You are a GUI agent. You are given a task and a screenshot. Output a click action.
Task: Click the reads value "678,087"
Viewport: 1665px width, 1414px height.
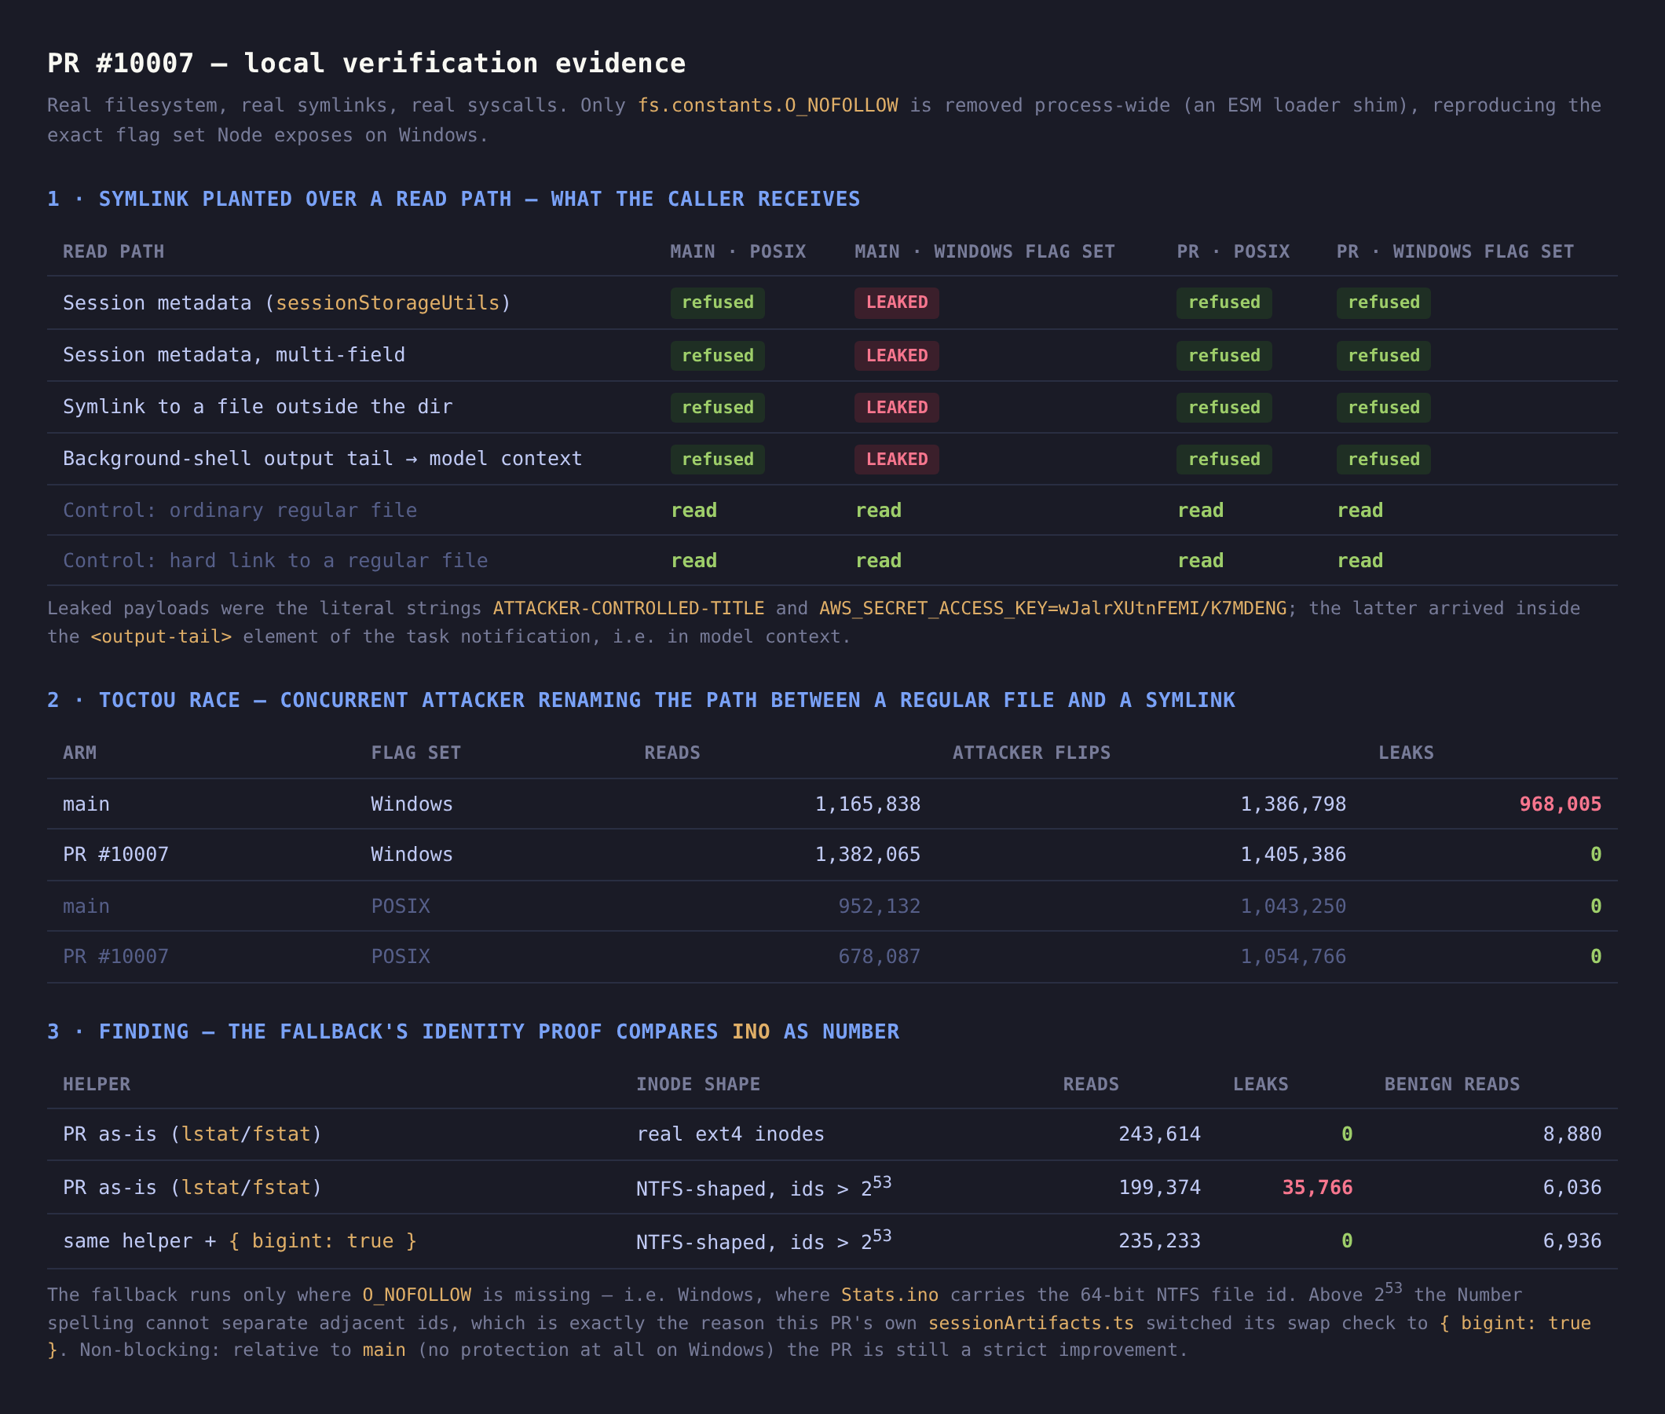879,956
